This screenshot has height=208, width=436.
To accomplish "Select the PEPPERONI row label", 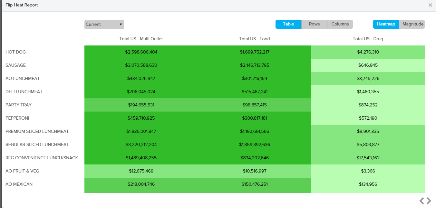I will pyautogui.click(x=17, y=118).
